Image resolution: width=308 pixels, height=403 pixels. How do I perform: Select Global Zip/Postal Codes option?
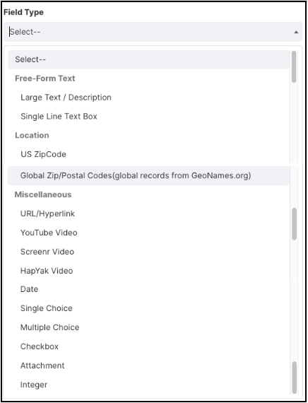pos(148,175)
